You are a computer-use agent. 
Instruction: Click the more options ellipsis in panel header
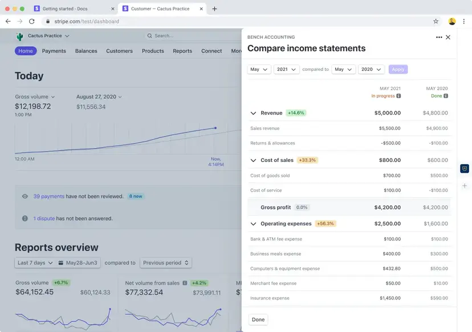click(438, 37)
